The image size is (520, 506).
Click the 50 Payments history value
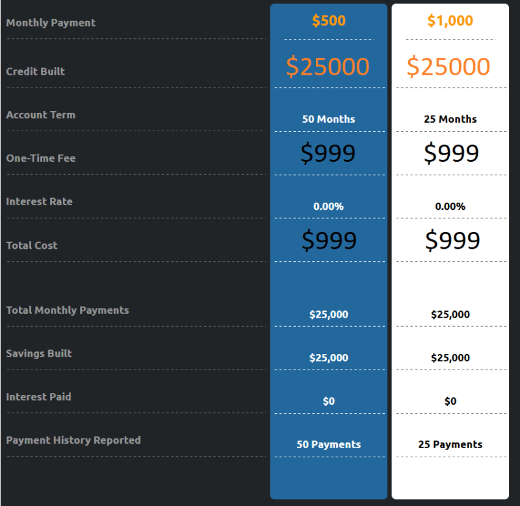pos(329,444)
